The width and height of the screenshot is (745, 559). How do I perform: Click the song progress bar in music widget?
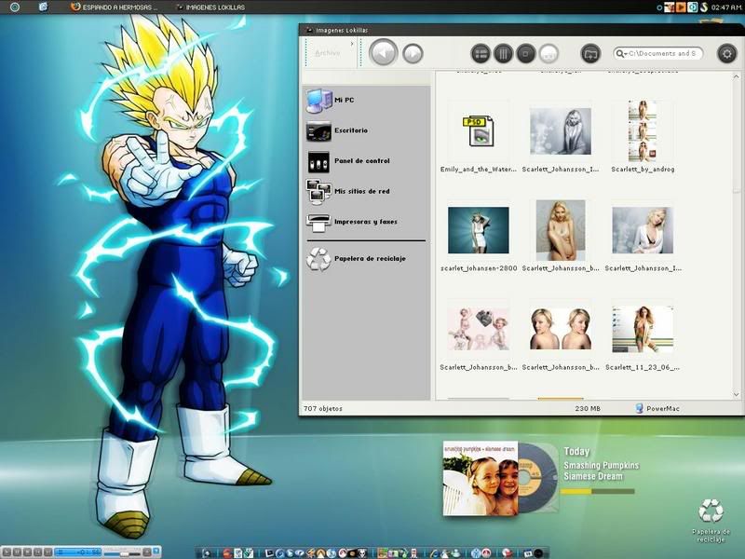(597, 492)
